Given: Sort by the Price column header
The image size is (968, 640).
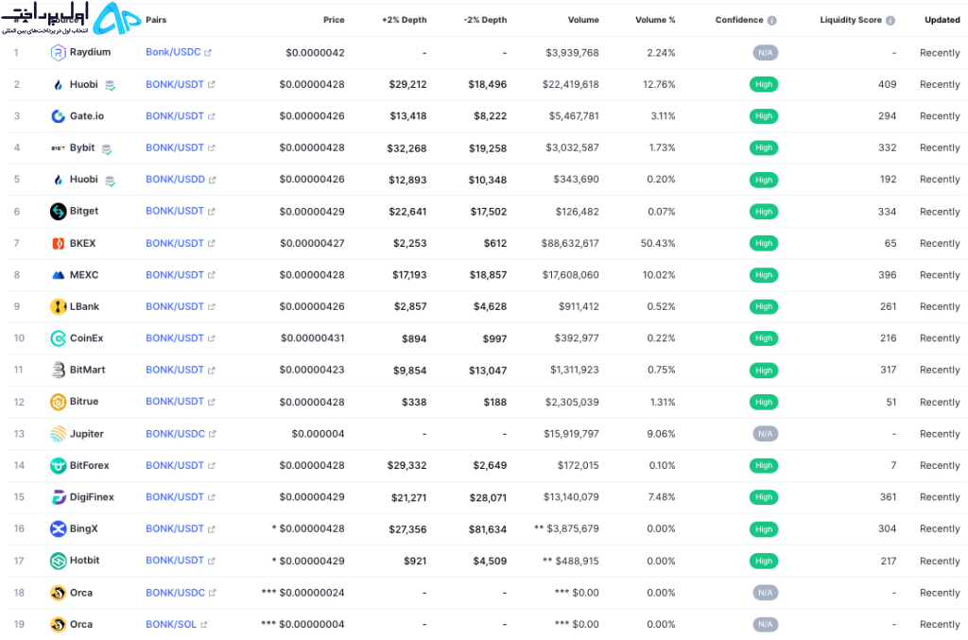Looking at the screenshot, I should (334, 21).
